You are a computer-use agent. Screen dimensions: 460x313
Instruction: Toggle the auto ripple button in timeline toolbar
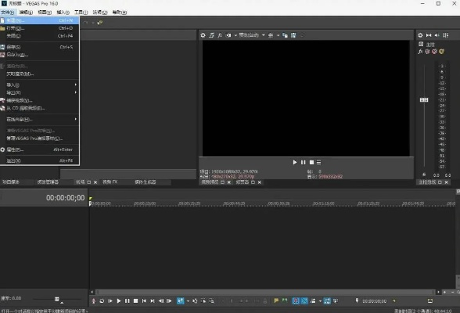[313, 300]
